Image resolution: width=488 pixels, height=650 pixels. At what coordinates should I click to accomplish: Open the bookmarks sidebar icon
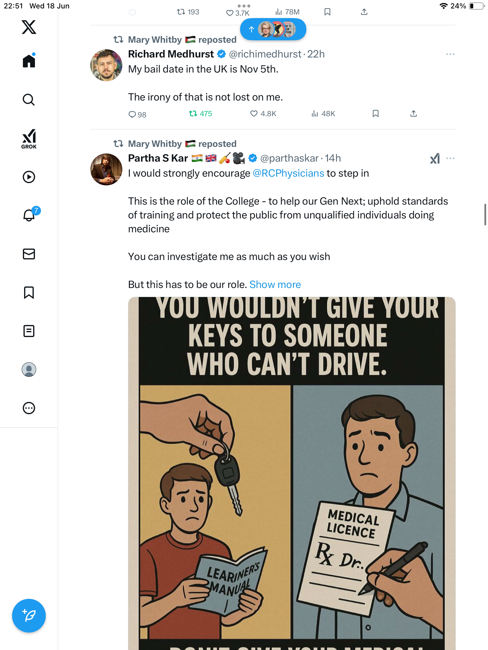[x=29, y=292]
